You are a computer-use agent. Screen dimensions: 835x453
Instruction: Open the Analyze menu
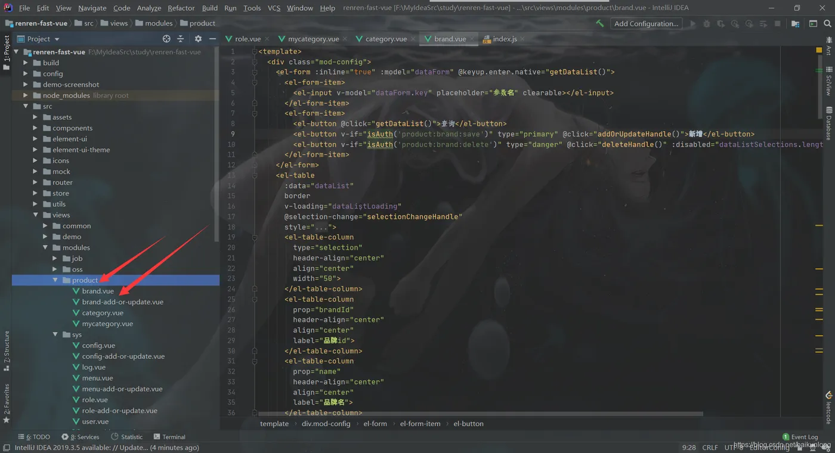149,8
